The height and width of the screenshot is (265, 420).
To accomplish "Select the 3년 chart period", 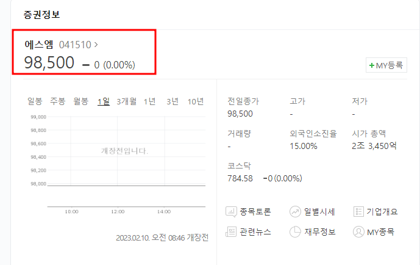I will pos(173,101).
